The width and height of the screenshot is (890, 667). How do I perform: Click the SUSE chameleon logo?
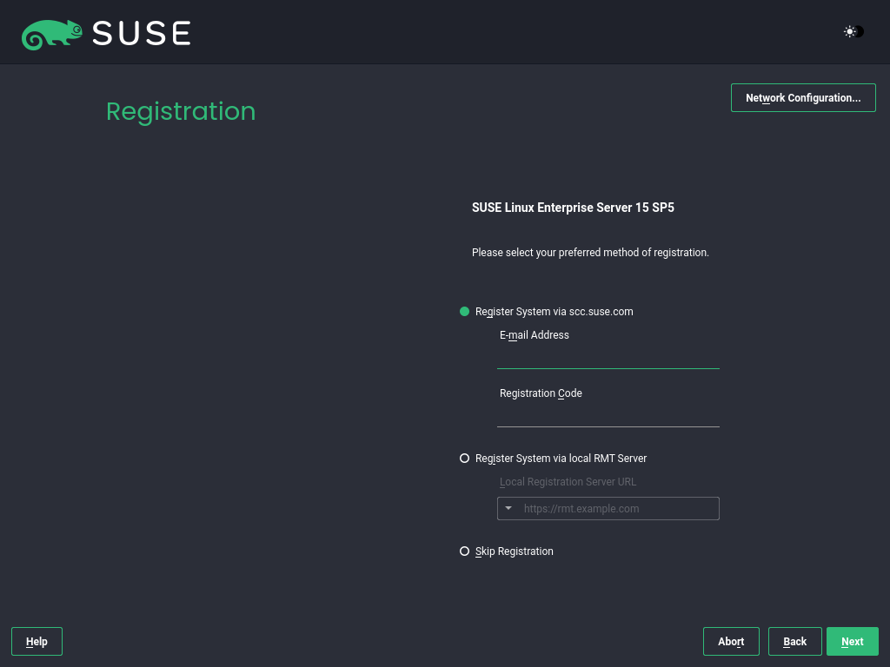click(x=52, y=33)
